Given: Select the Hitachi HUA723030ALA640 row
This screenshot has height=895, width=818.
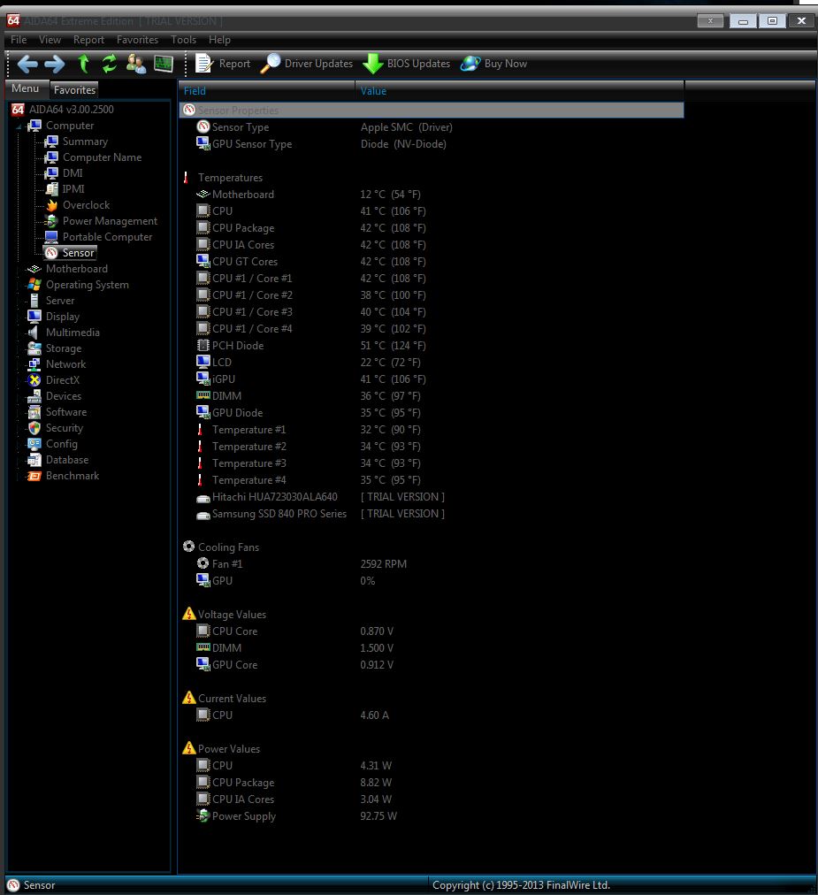Looking at the screenshot, I should 432,497.
